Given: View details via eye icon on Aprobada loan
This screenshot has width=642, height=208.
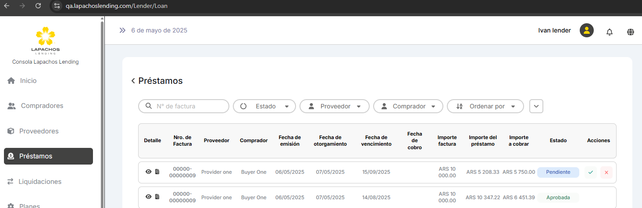Looking at the screenshot, I should [148, 197].
